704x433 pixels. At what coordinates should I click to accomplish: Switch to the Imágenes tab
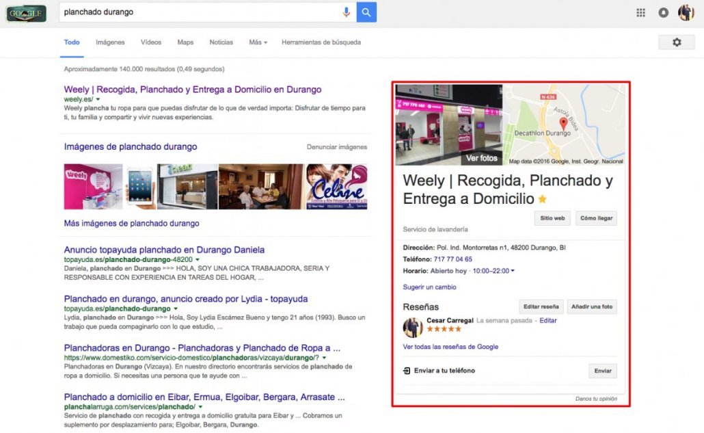point(110,42)
